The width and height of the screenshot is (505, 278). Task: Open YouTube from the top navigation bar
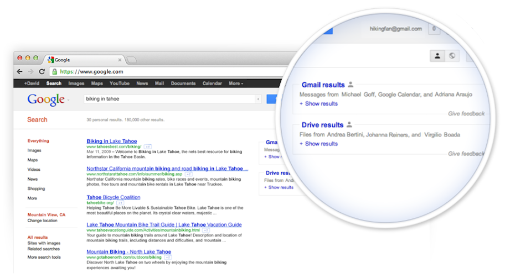point(119,83)
